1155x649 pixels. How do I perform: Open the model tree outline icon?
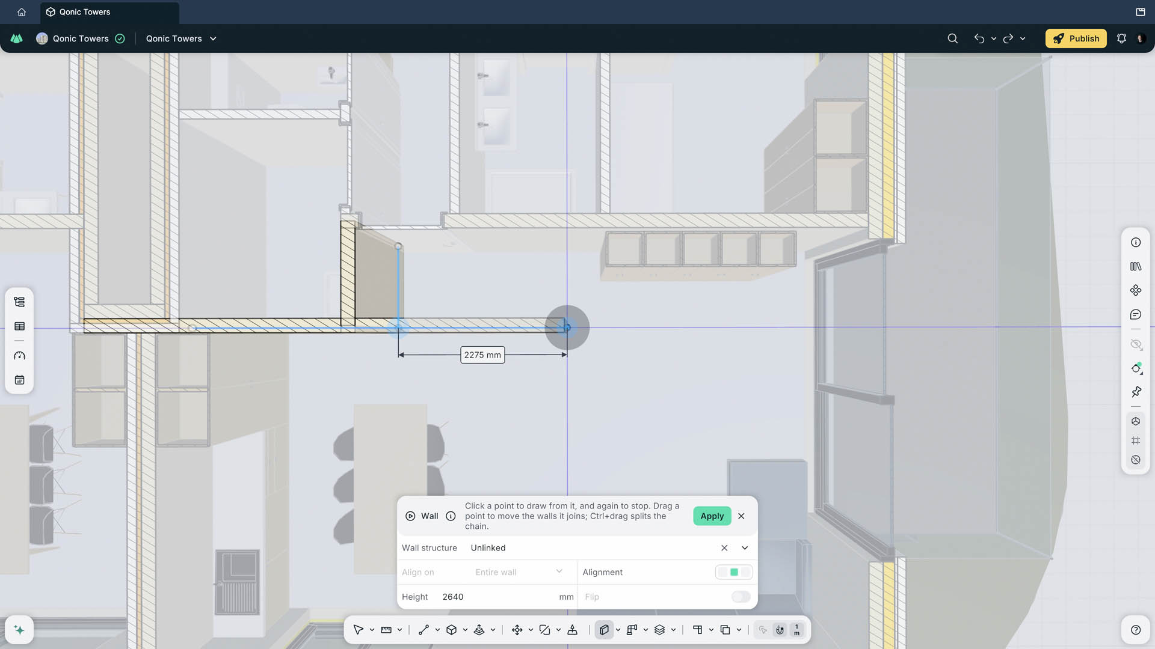19,302
